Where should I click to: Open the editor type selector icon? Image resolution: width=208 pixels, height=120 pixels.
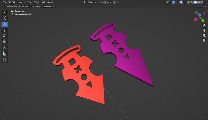pos(4,2)
